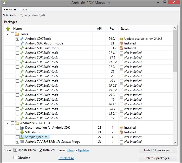Click the wrench icon beside Android SDK Platform-tools
182x163 pixels.
[22, 43]
